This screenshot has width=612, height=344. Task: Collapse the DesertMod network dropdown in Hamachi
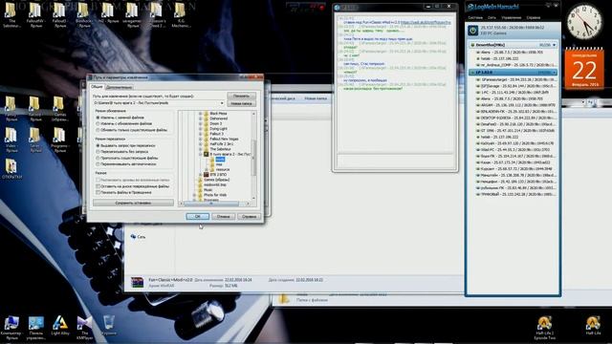coord(554,45)
